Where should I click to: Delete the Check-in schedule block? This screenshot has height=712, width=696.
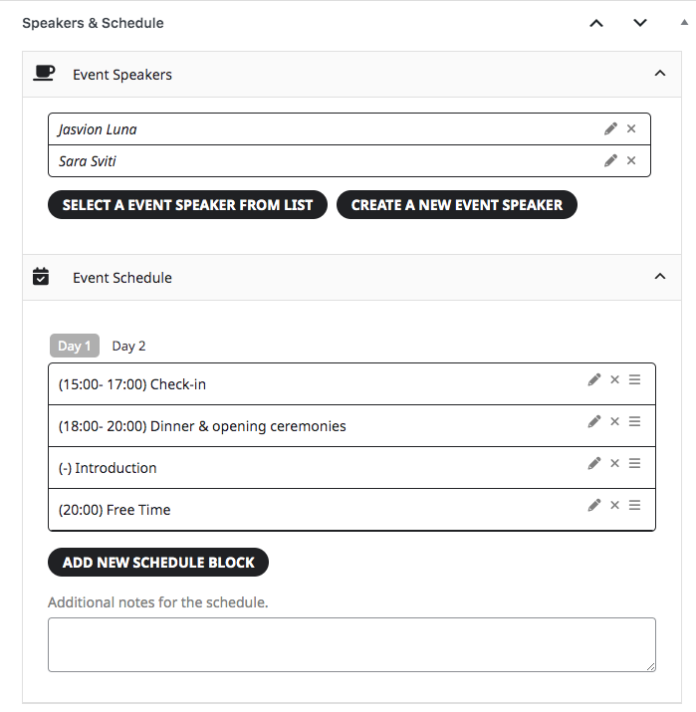tap(614, 379)
